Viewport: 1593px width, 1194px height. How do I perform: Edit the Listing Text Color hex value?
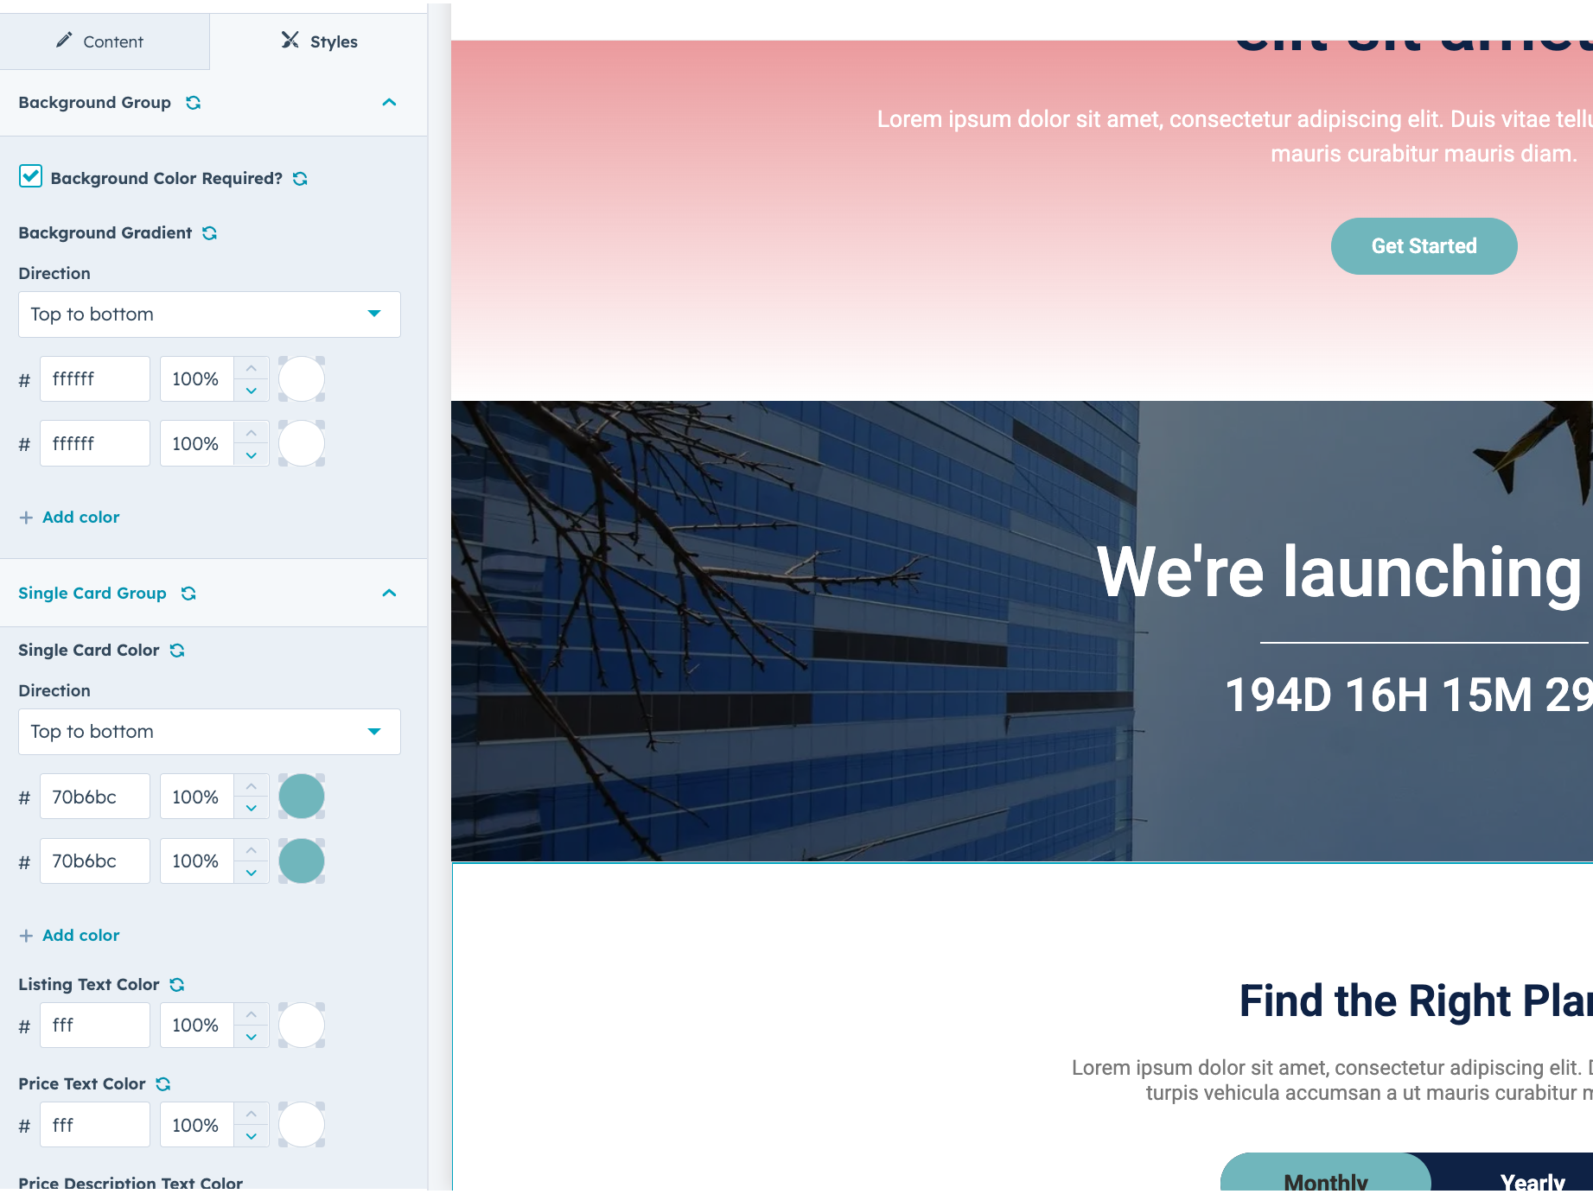tap(95, 1025)
